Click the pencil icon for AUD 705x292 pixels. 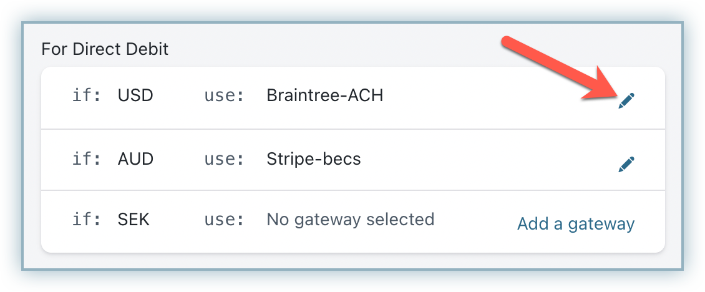point(626,164)
